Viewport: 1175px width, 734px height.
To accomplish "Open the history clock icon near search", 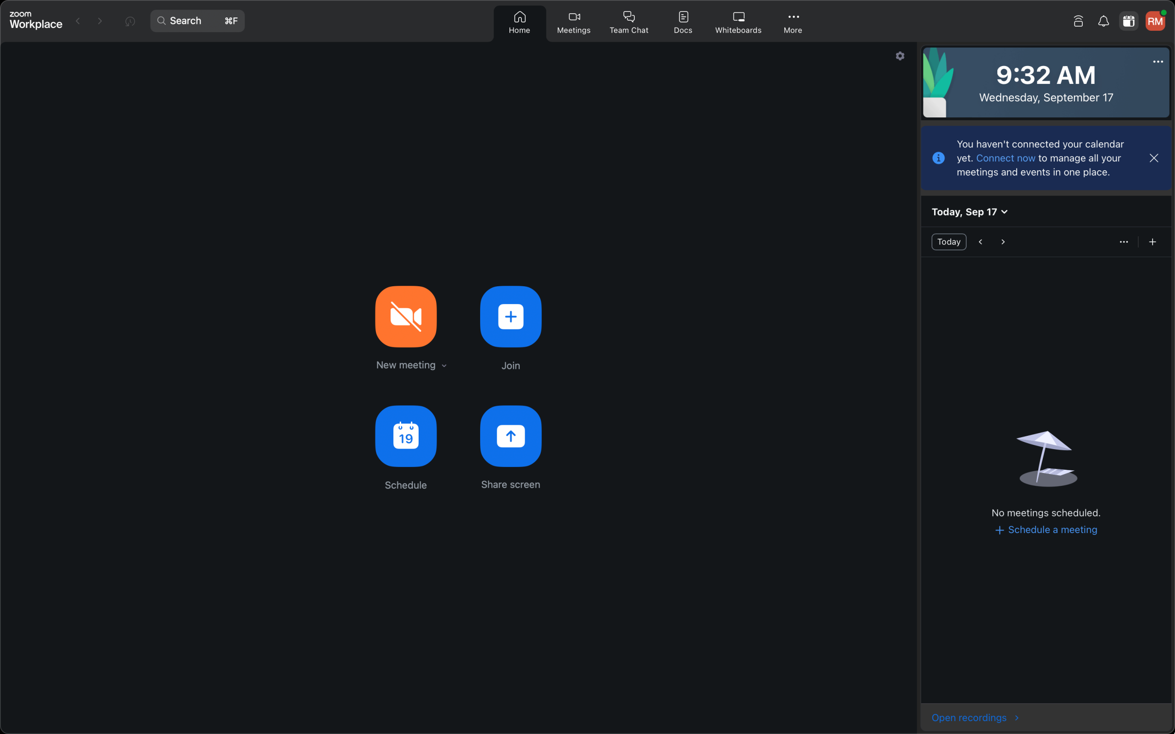I will pyautogui.click(x=129, y=22).
